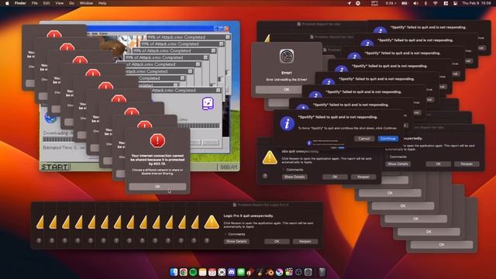Open the Go menu

[71, 3]
